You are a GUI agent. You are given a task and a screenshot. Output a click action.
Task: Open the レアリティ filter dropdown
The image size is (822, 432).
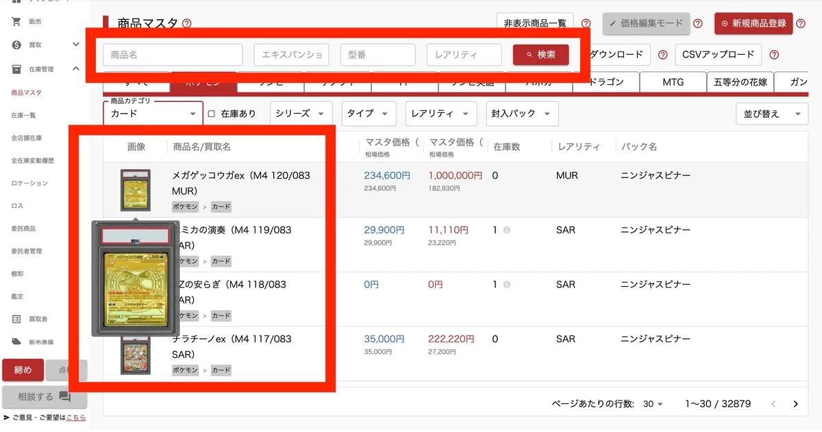(441, 114)
